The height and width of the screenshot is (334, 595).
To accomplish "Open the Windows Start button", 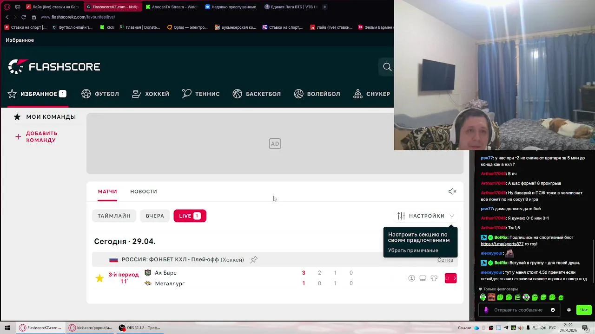I will (7, 328).
